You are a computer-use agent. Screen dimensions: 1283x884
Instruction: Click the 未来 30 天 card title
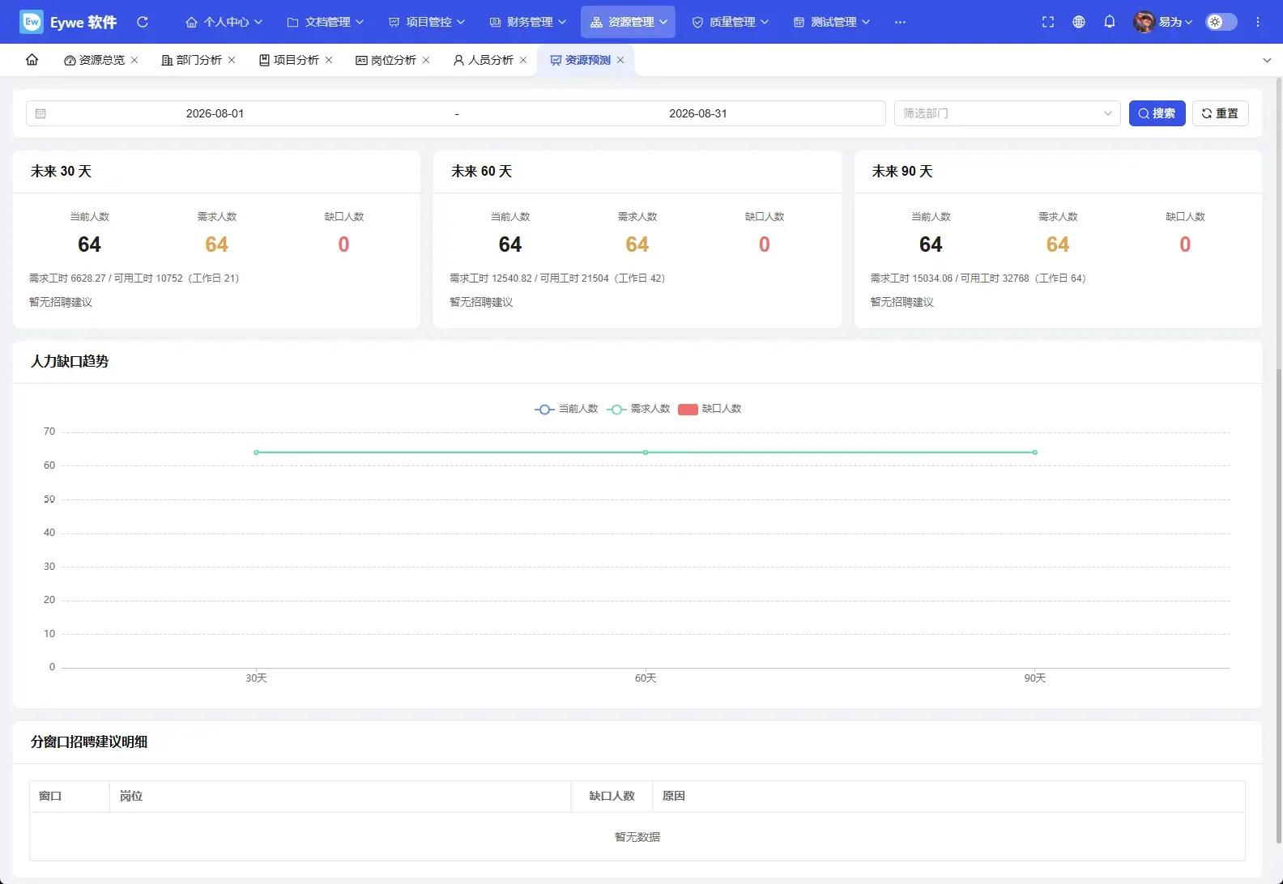[61, 172]
